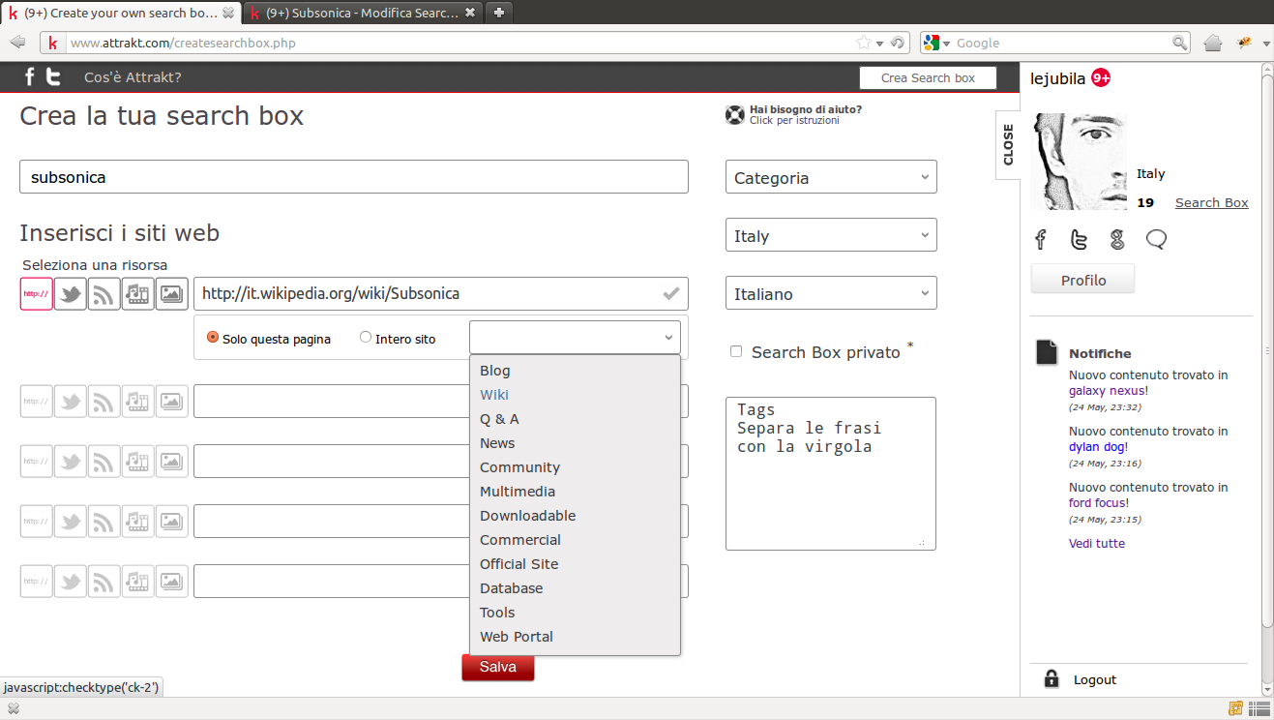Open the profile Google icon in sidebar
The image size is (1274, 720).
(x=1117, y=239)
